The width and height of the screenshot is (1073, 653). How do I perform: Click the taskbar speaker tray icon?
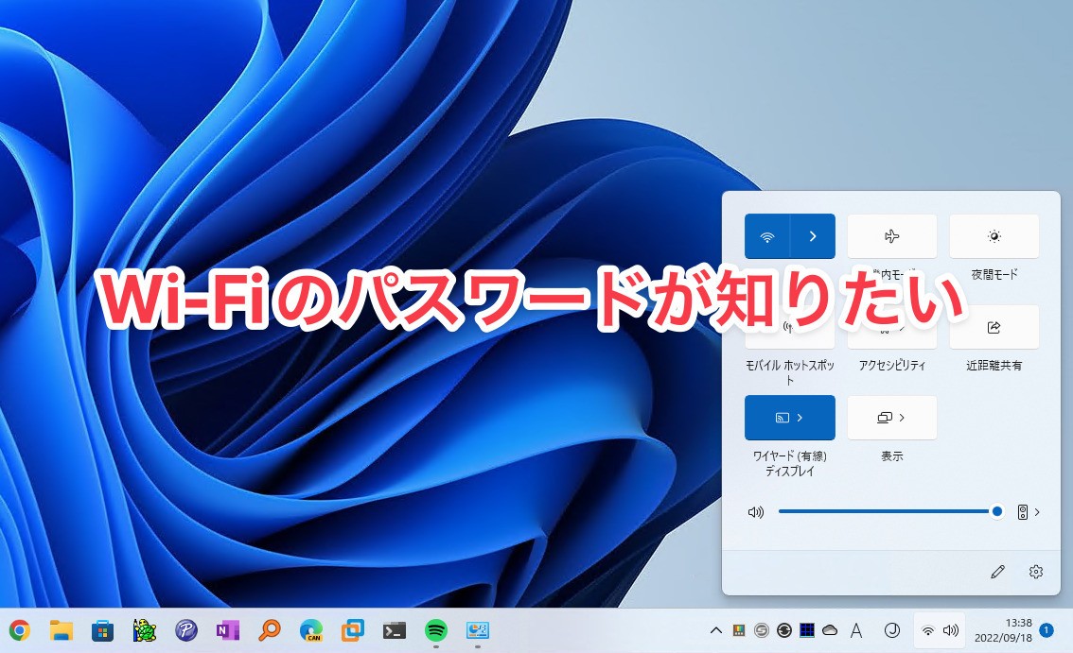951,630
